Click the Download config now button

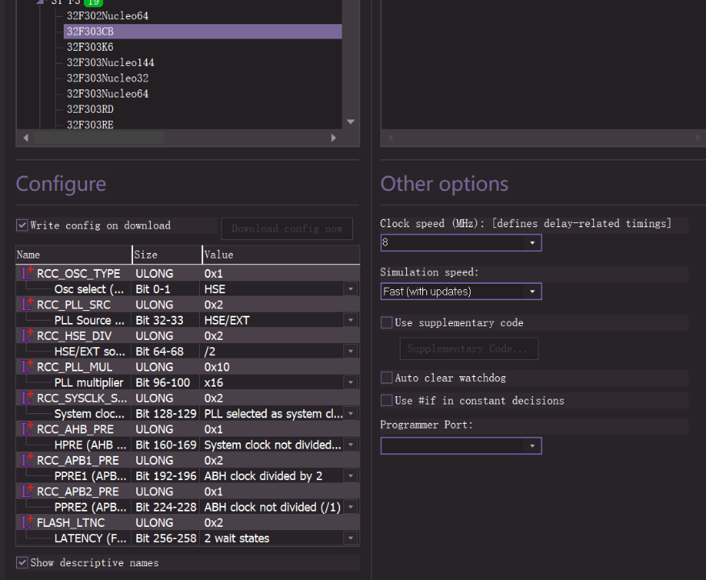pyautogui.click(x=287, y=229)
